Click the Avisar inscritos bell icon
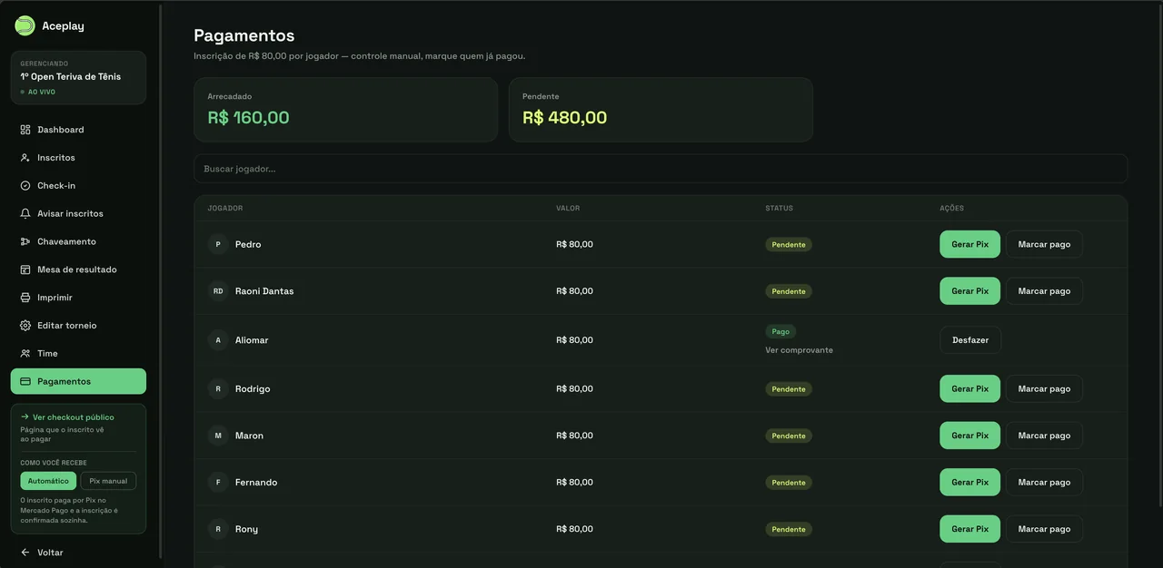 click(25, 214)
